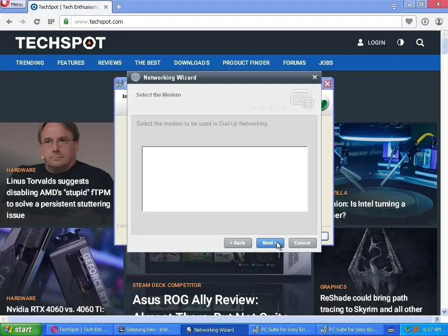
Task: Click the STEAM DECK COMPETITOR label
Action: click(x=167, y=285)
